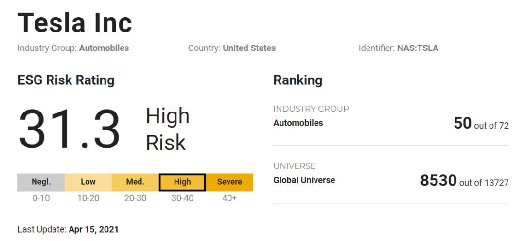Select the Automobiles industry group label
525x241 pixels.
[x=104, y=48]
